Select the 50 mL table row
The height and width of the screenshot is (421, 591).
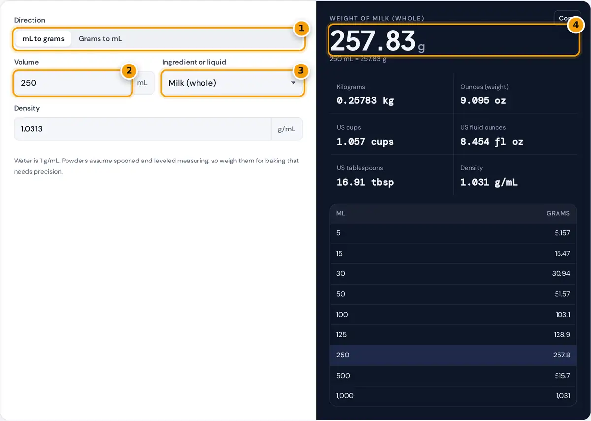coord(453,294)
